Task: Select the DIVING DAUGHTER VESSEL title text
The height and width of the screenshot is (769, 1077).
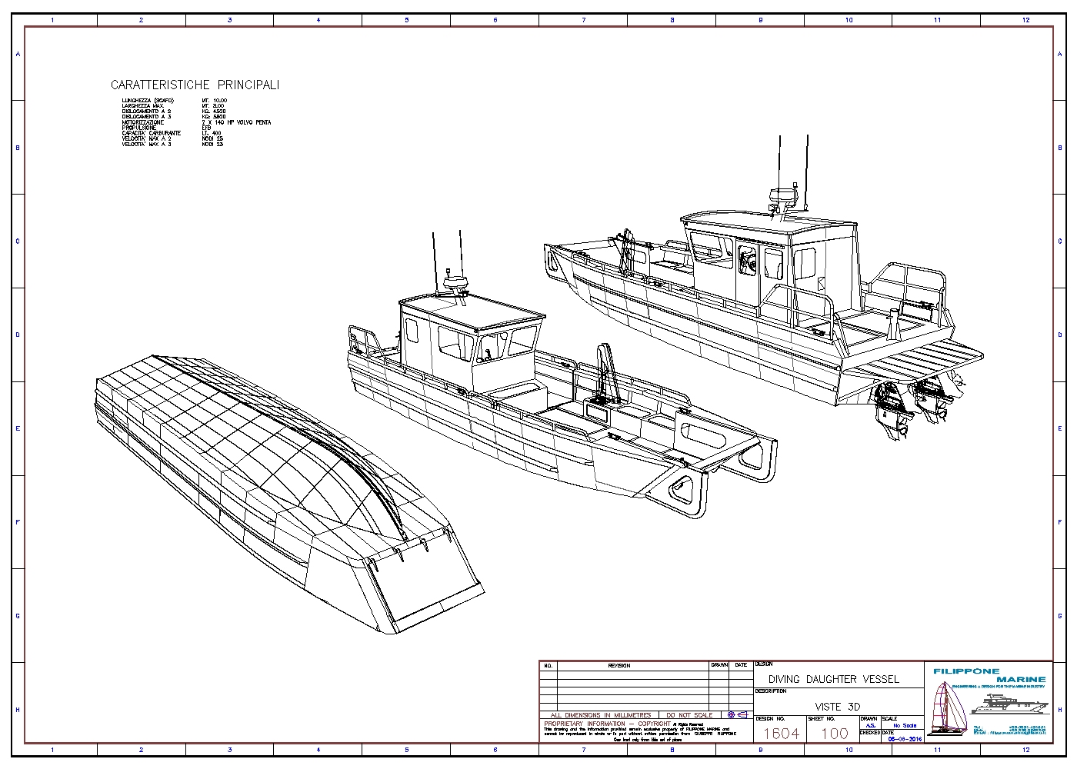Action: pyautogui.click(x=834, y=679)
